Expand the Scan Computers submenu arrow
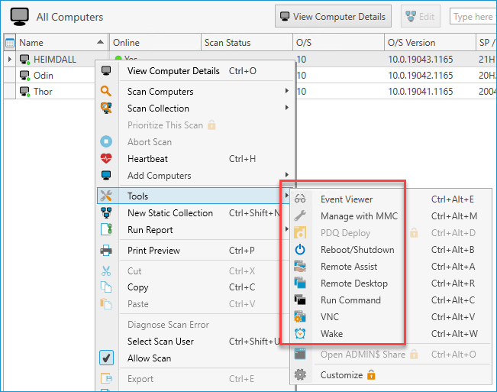 (x=287, y=91)
